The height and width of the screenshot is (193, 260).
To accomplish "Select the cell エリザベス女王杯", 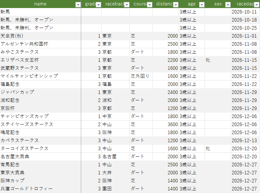I will click(x=41, y=60).
